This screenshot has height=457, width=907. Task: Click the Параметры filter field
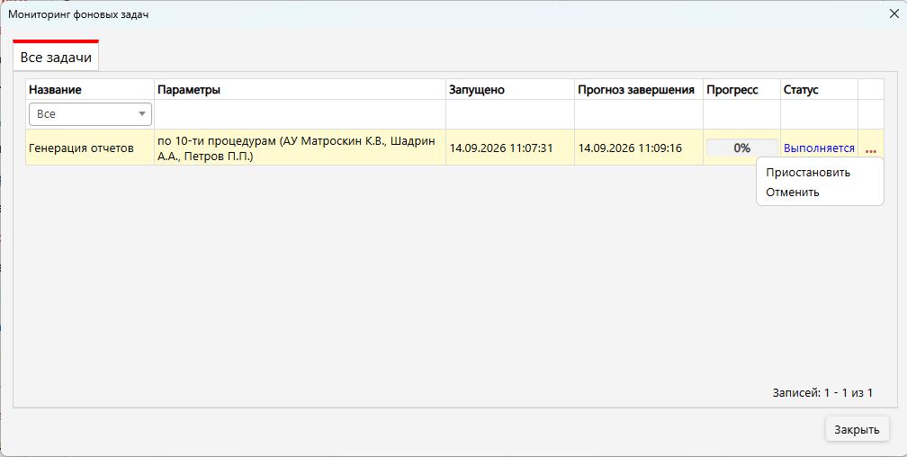tap(300, 114)
